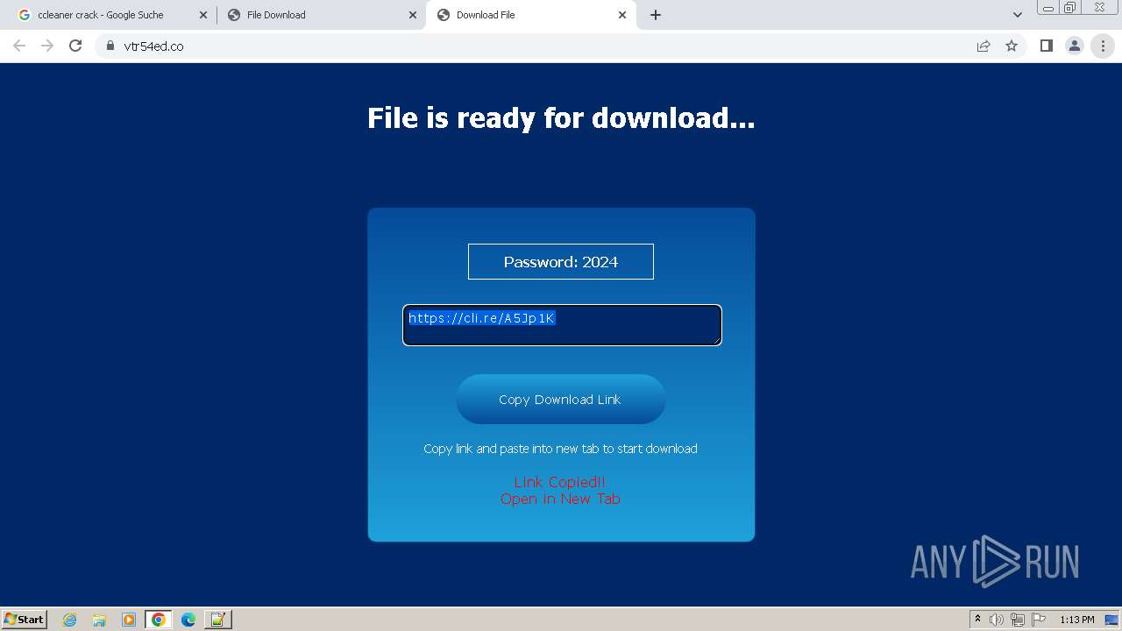Click the download link text box

[x=562, y=325]
